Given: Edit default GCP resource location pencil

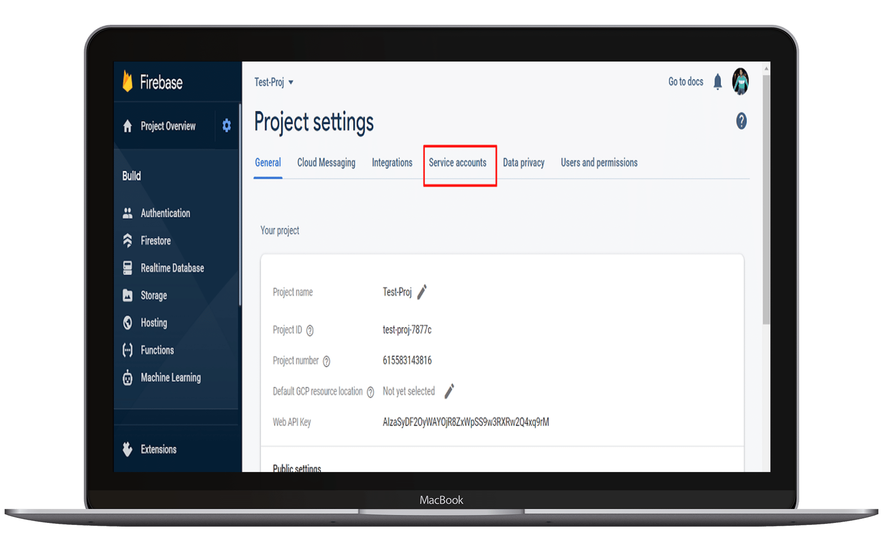Looking at the screenshot, I should (449, 391).
